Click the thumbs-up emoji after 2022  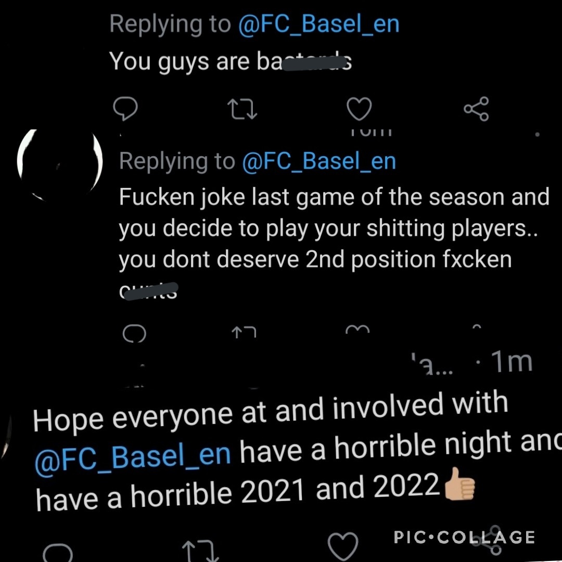[459, 483]
